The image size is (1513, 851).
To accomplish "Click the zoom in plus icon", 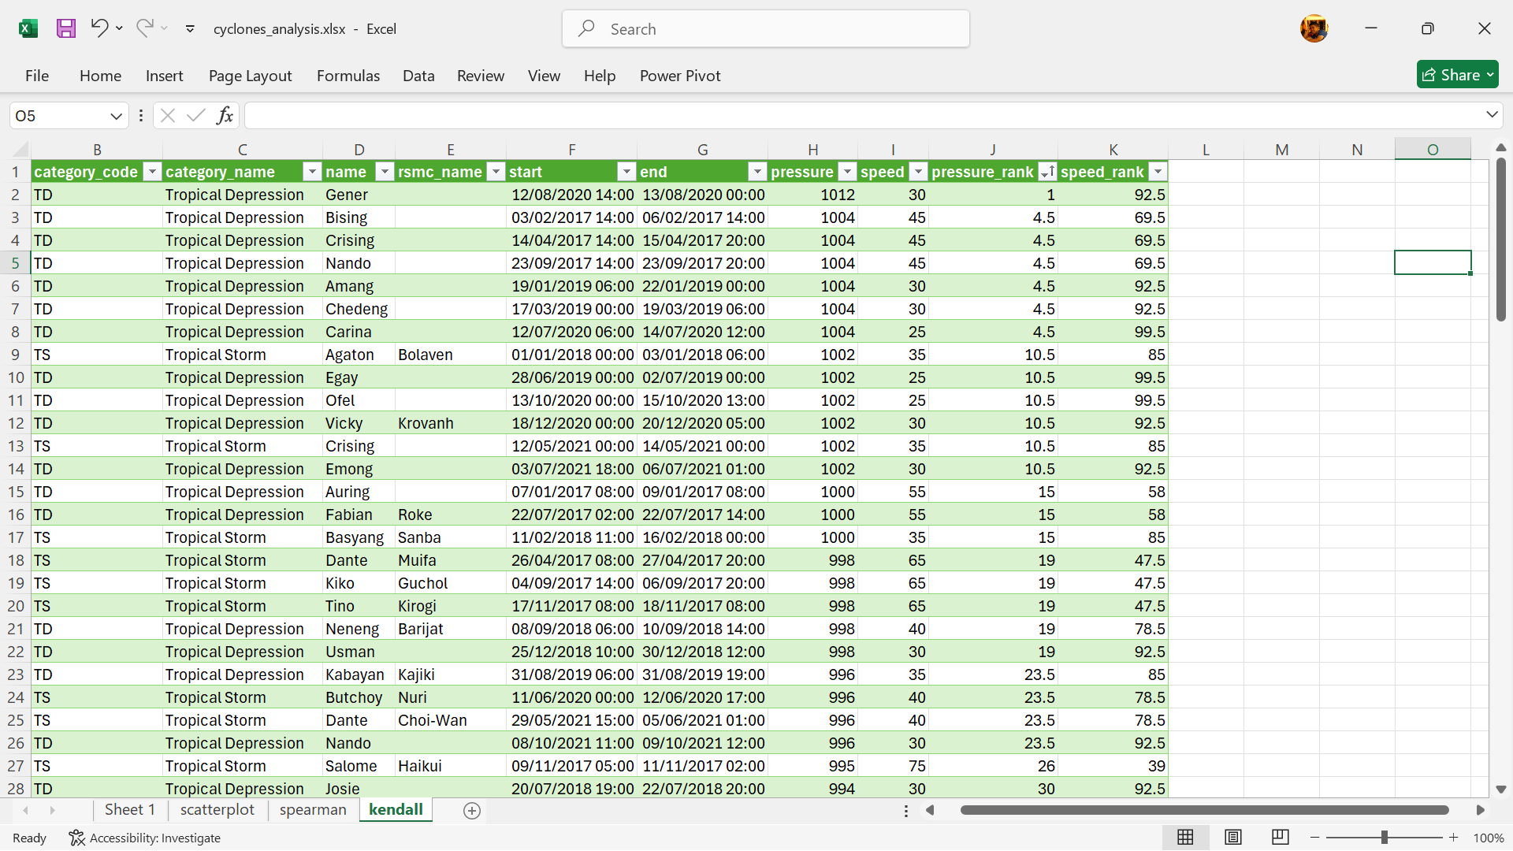I will (1454, 838).
